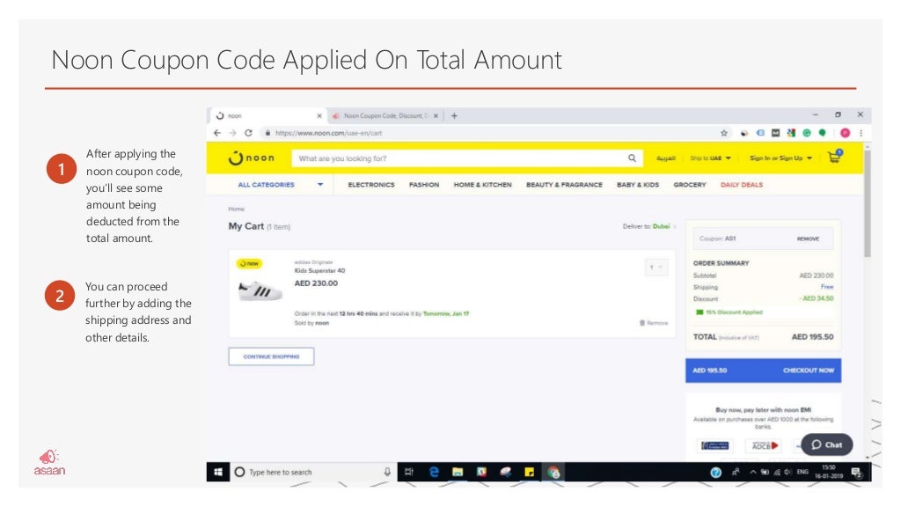This screenshot has width=901, height=507.
Task: Click the green Grammarly extension icon
Action: tap(807, 133)
